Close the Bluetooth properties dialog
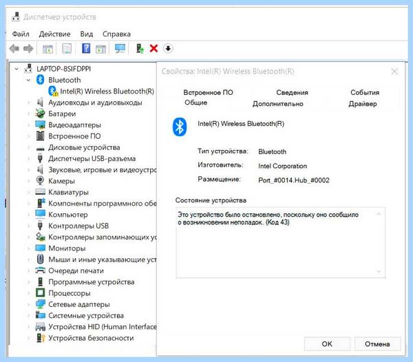Image resolution: width=413 pixels, height=362 pixels. 394,72
